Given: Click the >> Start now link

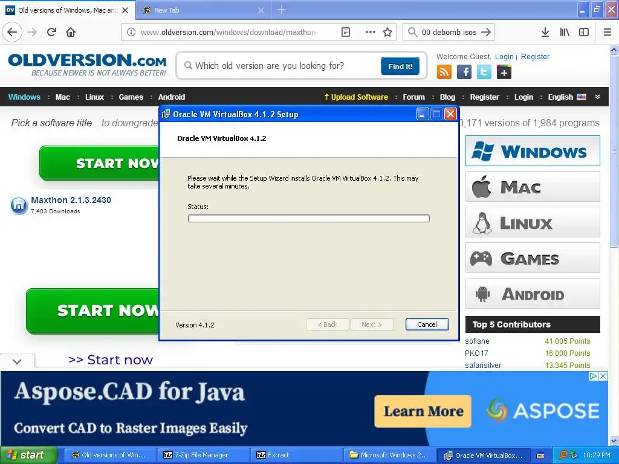Looking at the screenshot, I should tap(111, 360).
